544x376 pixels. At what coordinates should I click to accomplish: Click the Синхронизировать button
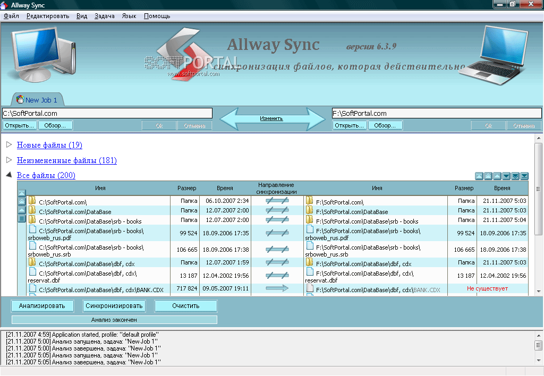(114, 306)
